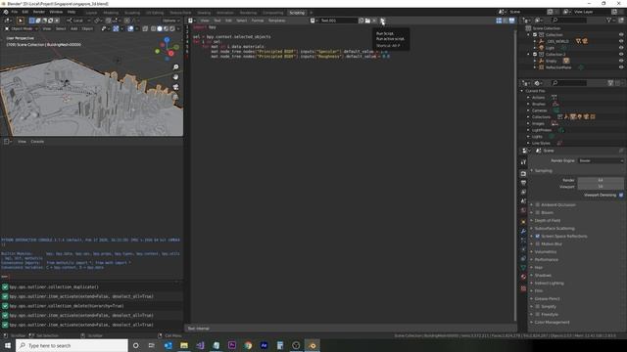Viewport: 627px width, 352px height.
Task: Open the Modifier properties wrench tab
Action: pyautogui.click(x=523, y=231)
